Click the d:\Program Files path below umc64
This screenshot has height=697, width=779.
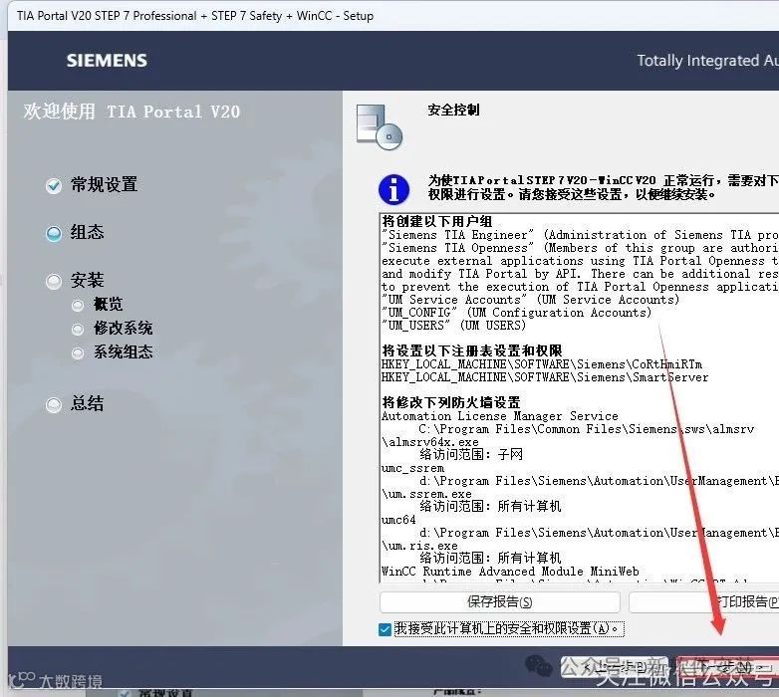point(599,532)
